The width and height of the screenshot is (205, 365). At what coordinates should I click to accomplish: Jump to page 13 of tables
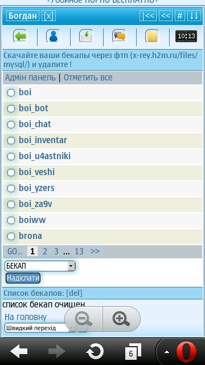coord(79,252)
